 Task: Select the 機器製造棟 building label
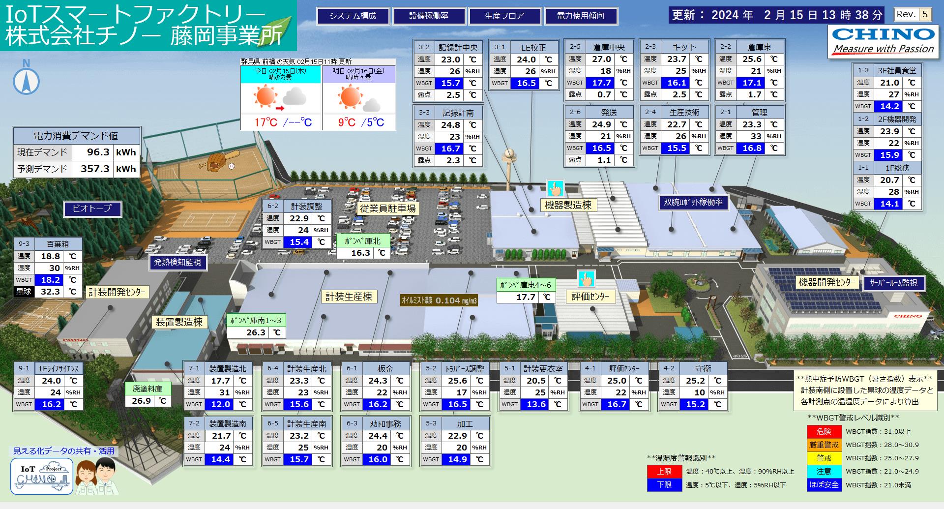click(x=568, y=205)
